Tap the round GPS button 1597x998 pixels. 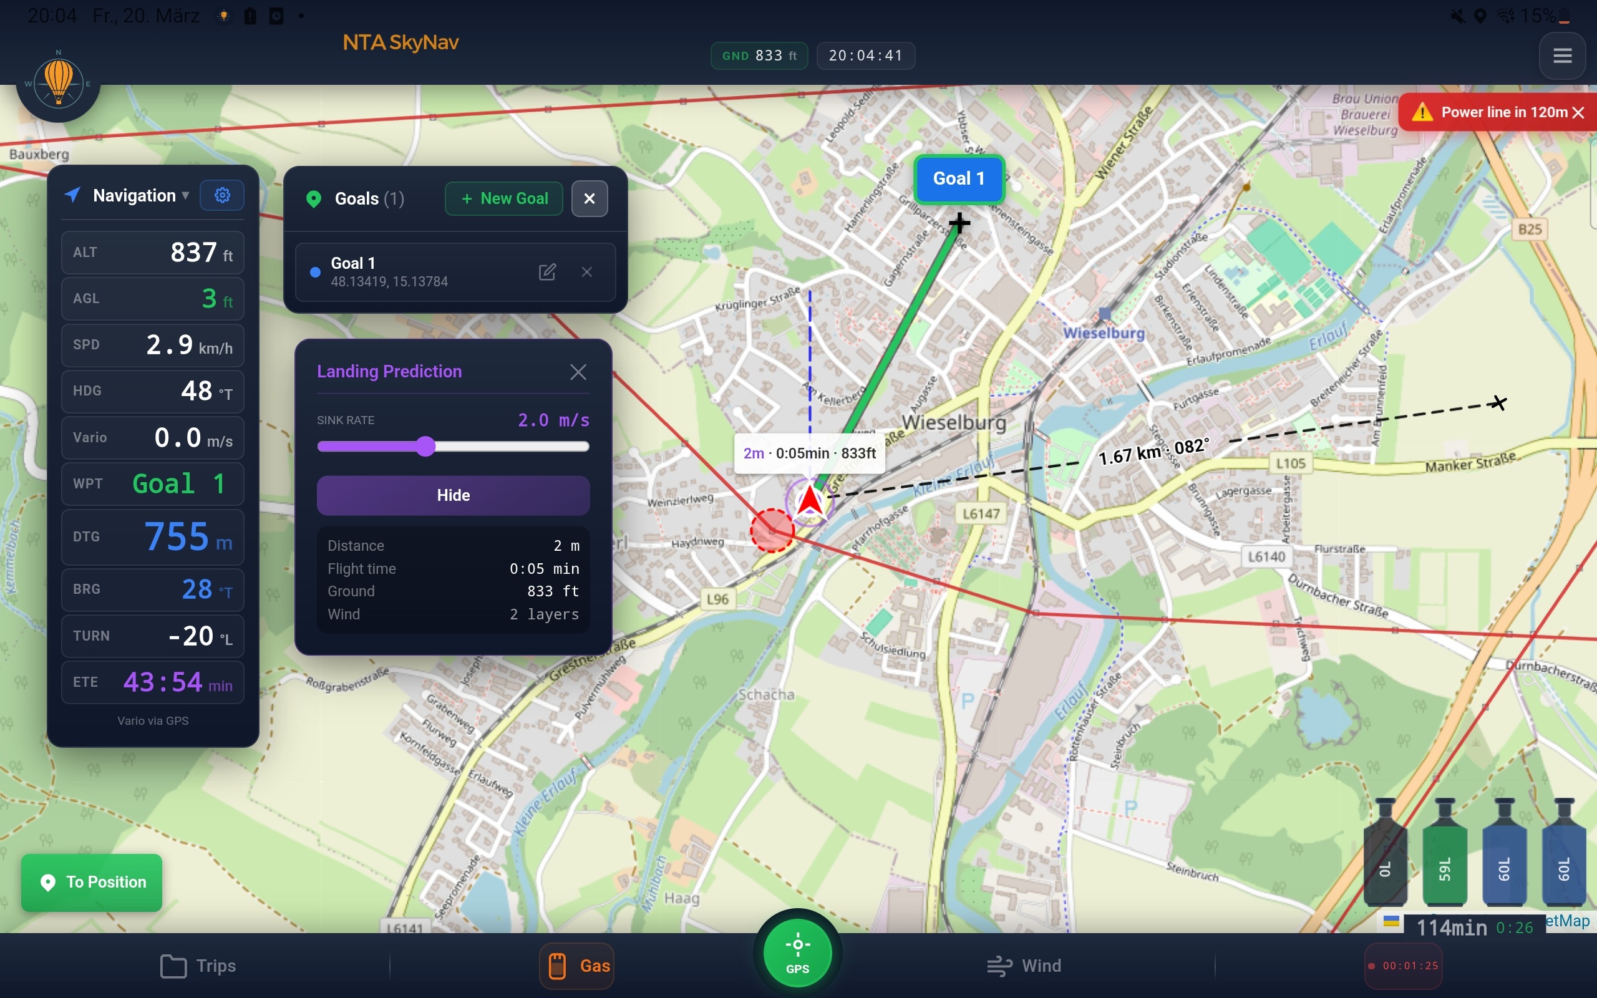[x=797, y=954]
